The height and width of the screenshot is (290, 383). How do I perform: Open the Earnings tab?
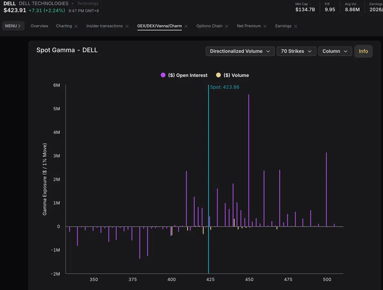[x=283, y=26]
